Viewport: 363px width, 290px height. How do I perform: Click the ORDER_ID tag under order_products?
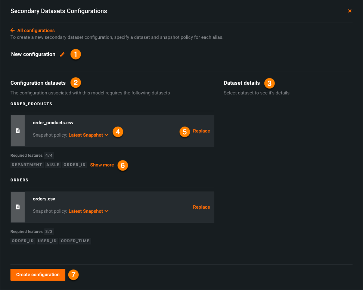[75, 165]
